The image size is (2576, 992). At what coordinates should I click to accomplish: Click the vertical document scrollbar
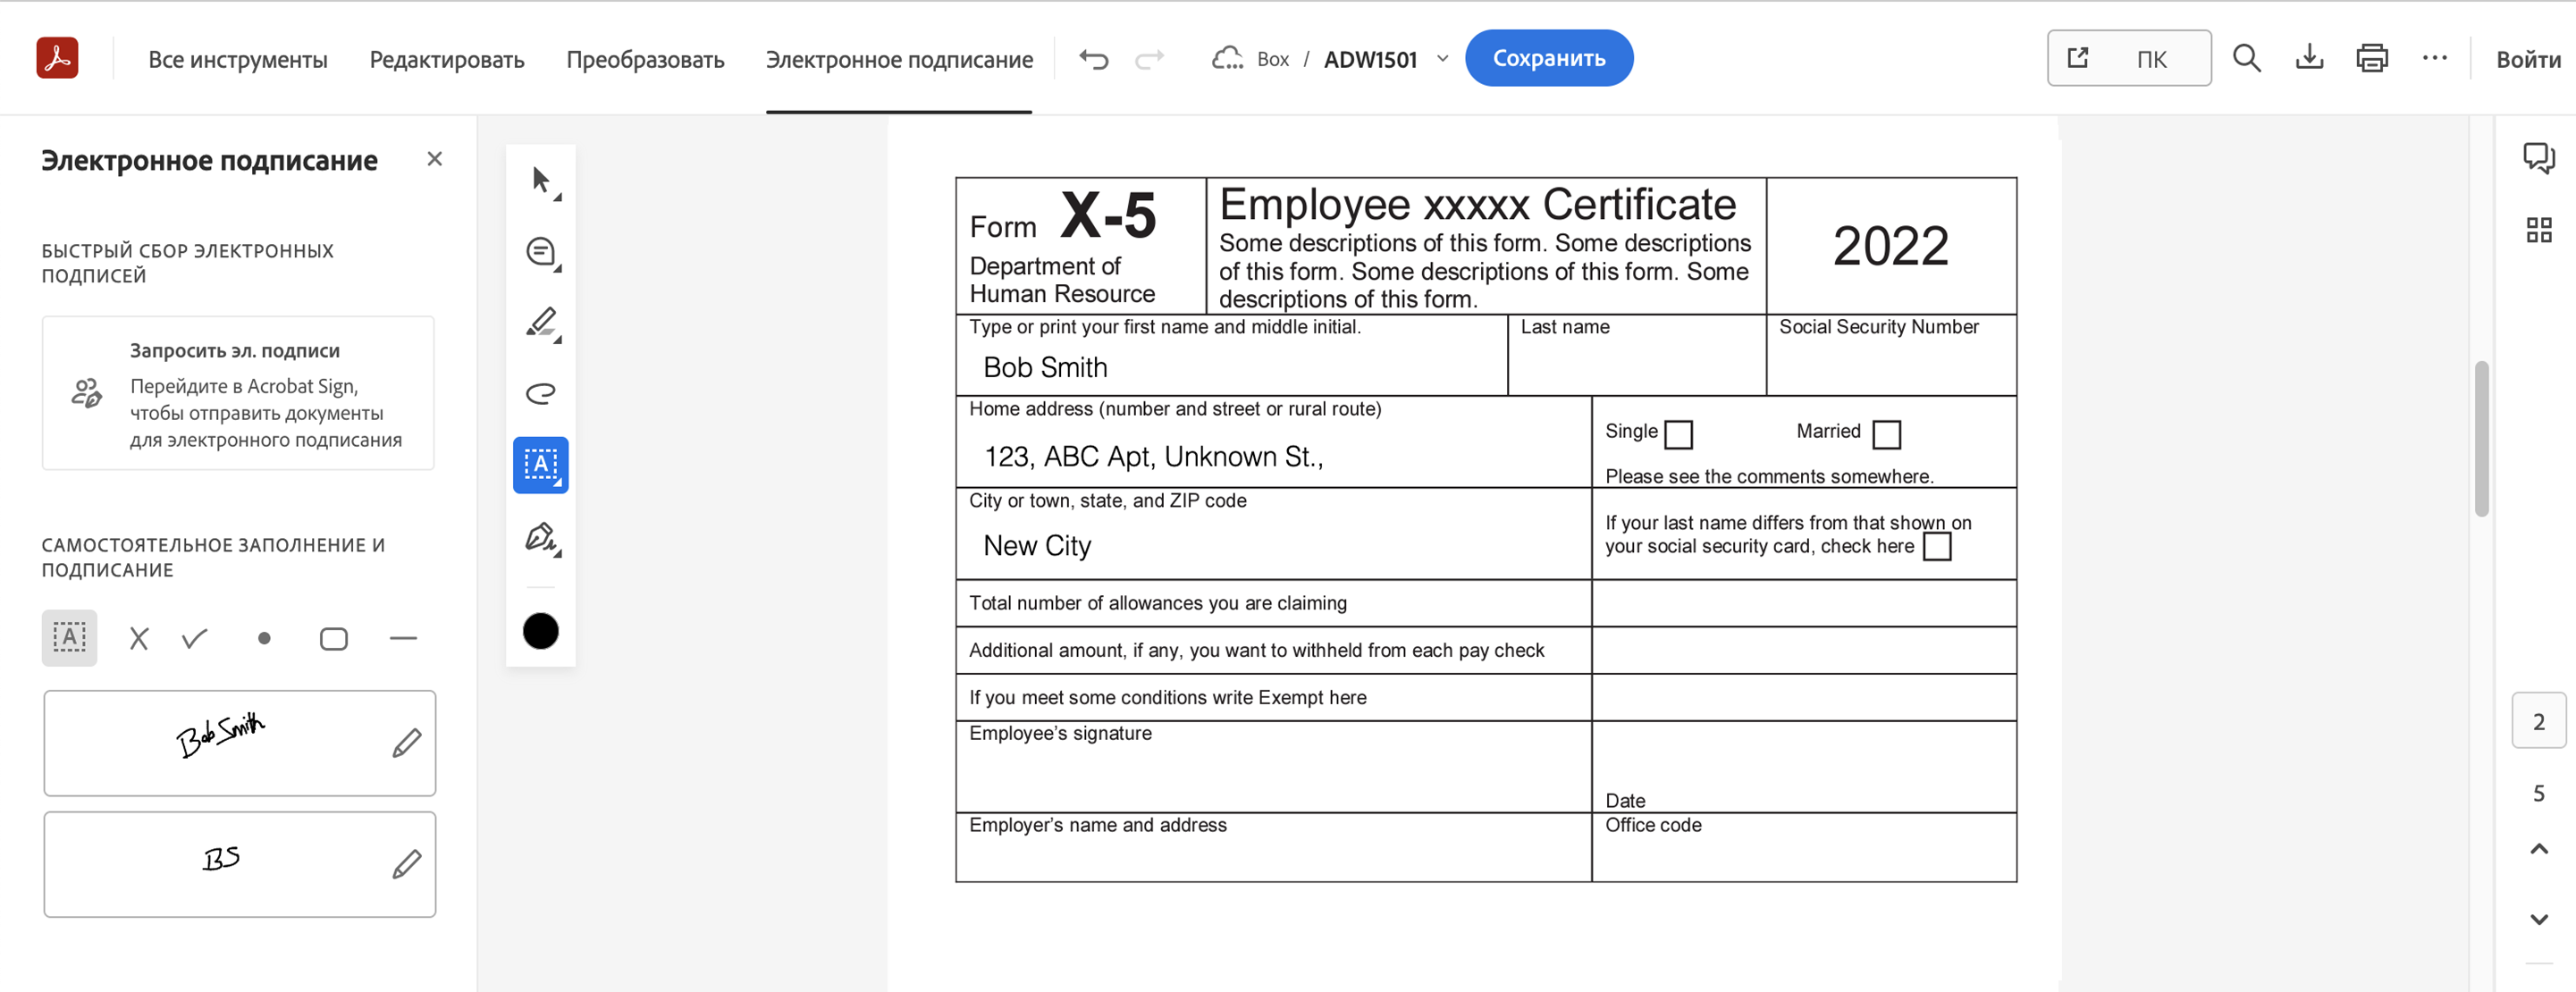tap(2482, 439)
